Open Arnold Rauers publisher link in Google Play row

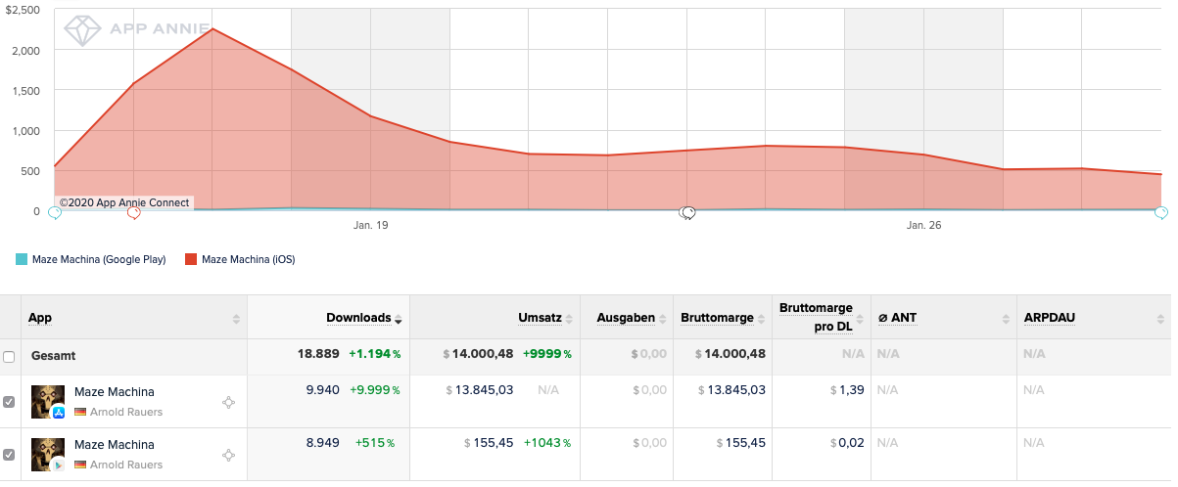pyautogui.click(x=125, y=465)
